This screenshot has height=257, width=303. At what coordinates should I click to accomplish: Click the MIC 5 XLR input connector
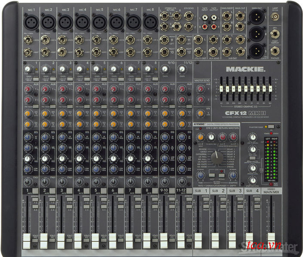[100, 22]
